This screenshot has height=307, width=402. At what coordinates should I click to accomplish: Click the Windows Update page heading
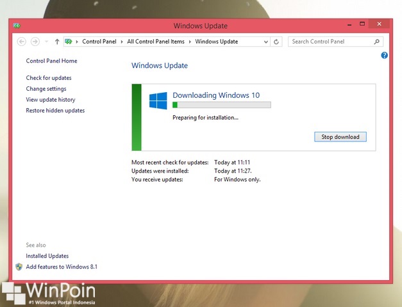[160, 65]
